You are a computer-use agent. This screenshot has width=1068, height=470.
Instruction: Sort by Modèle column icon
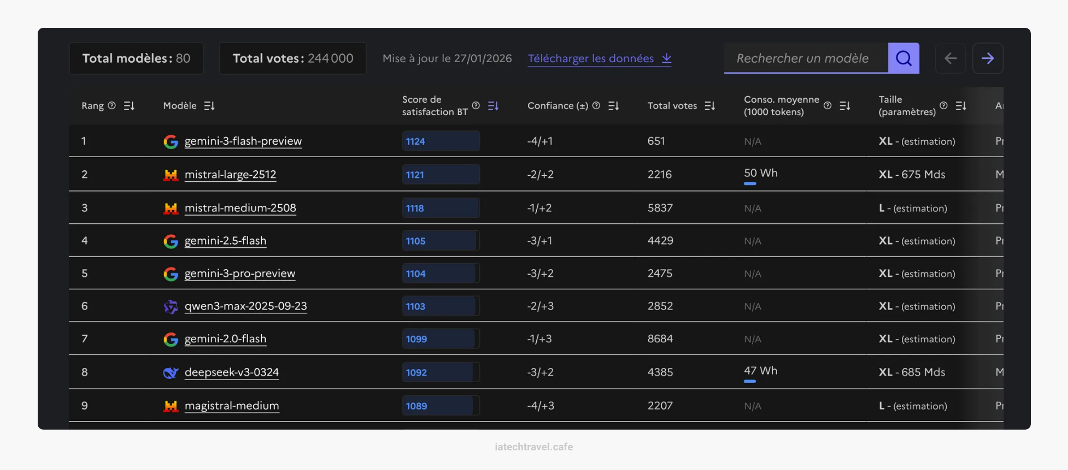(x=209, y=106)
